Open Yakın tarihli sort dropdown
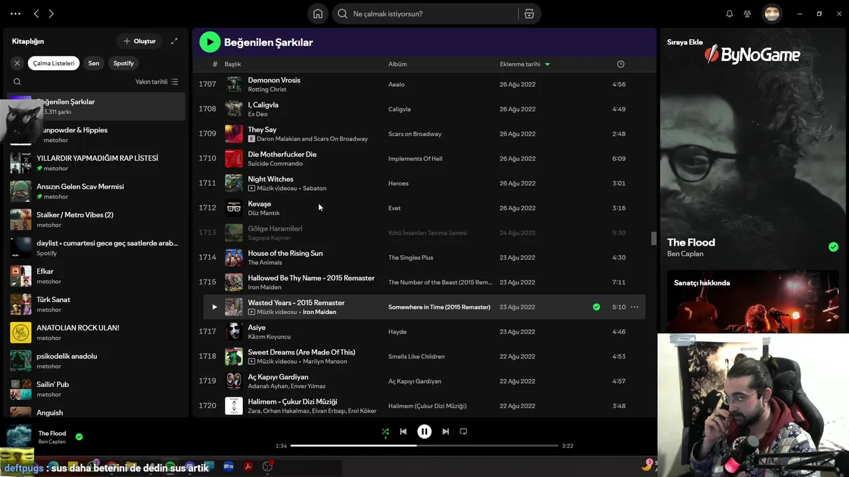849x477 pixels. 157,81
